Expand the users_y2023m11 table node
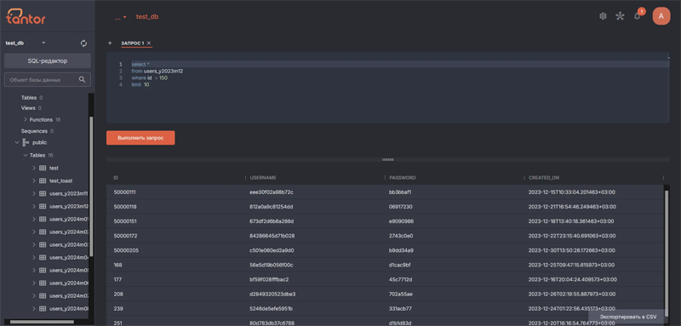 34,193
